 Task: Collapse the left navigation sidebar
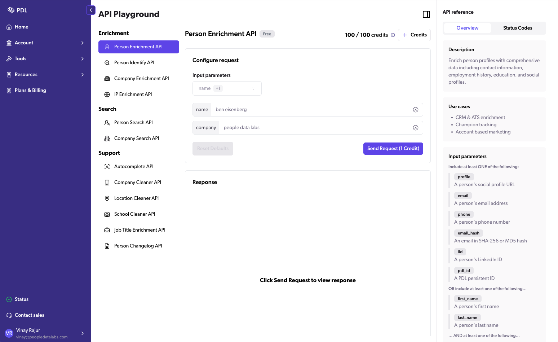(x=91, y=10)
